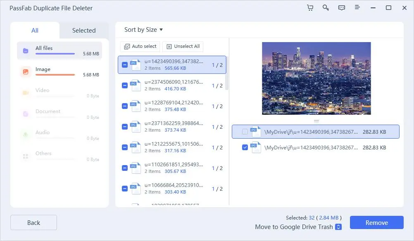Click the Selected count 32 text
Image resolution: width=414 pixels, height=241 pixels.
coord(312,218)
